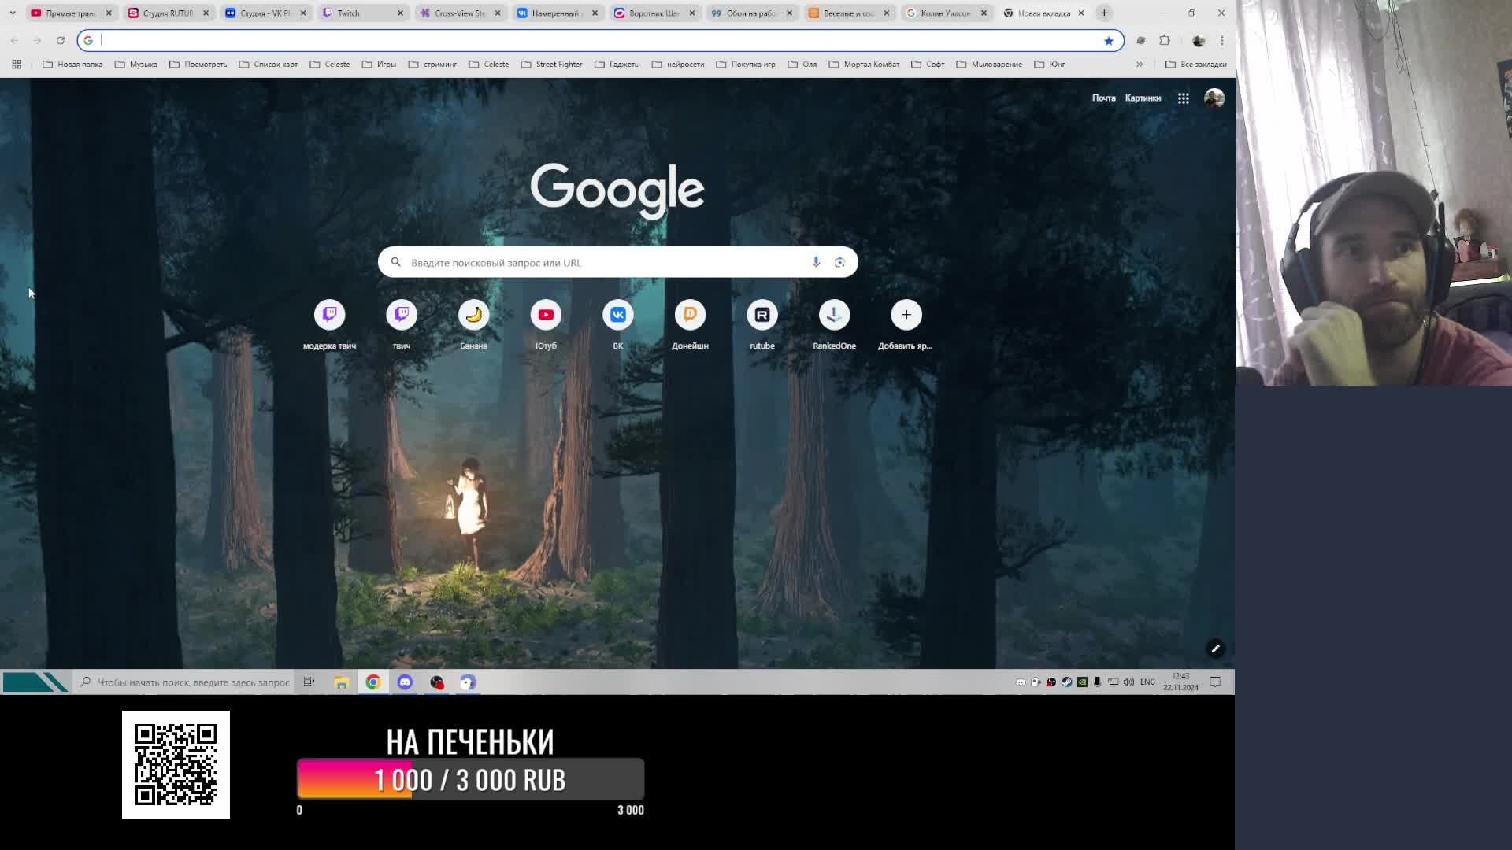Screen dimensions: 1512x850
Task: Open the rutube shortcut tile
Action: click(x=762, y=315)
